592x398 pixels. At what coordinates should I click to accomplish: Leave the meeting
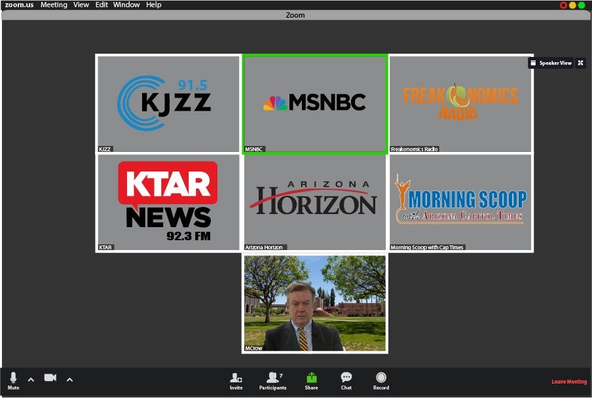point(568,382)
